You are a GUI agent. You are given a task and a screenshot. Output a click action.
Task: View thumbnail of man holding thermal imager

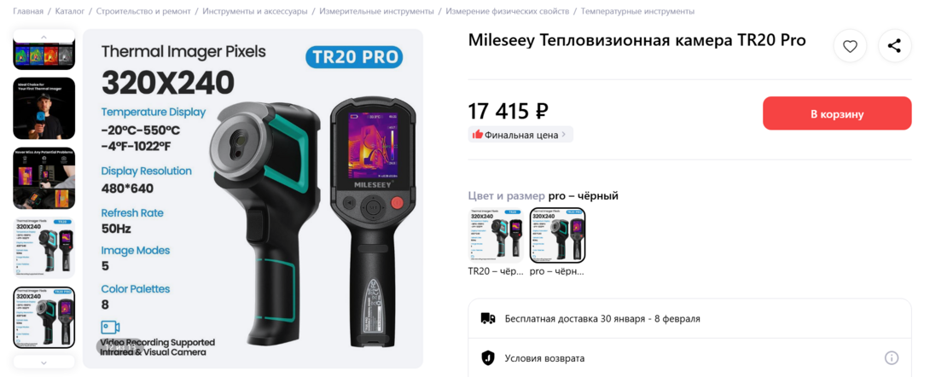[44, 108]
